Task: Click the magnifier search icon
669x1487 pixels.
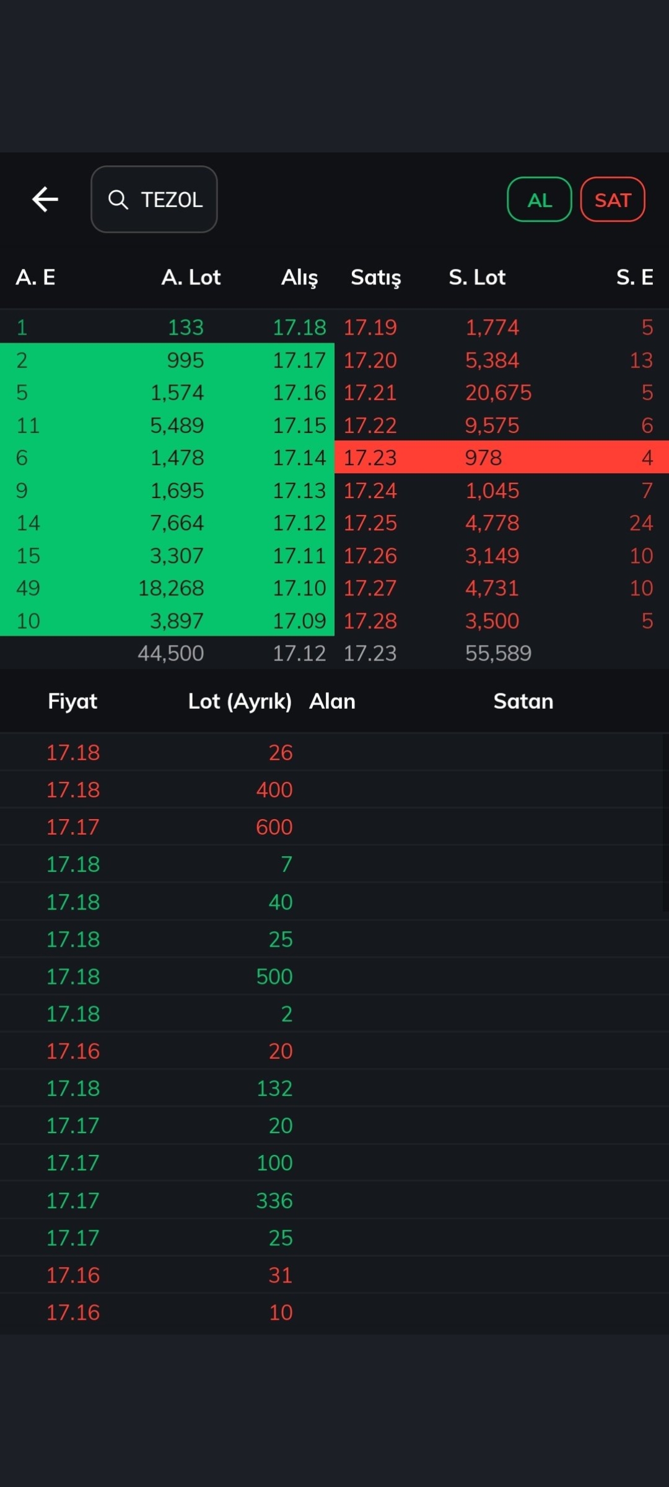Action: 118,200
